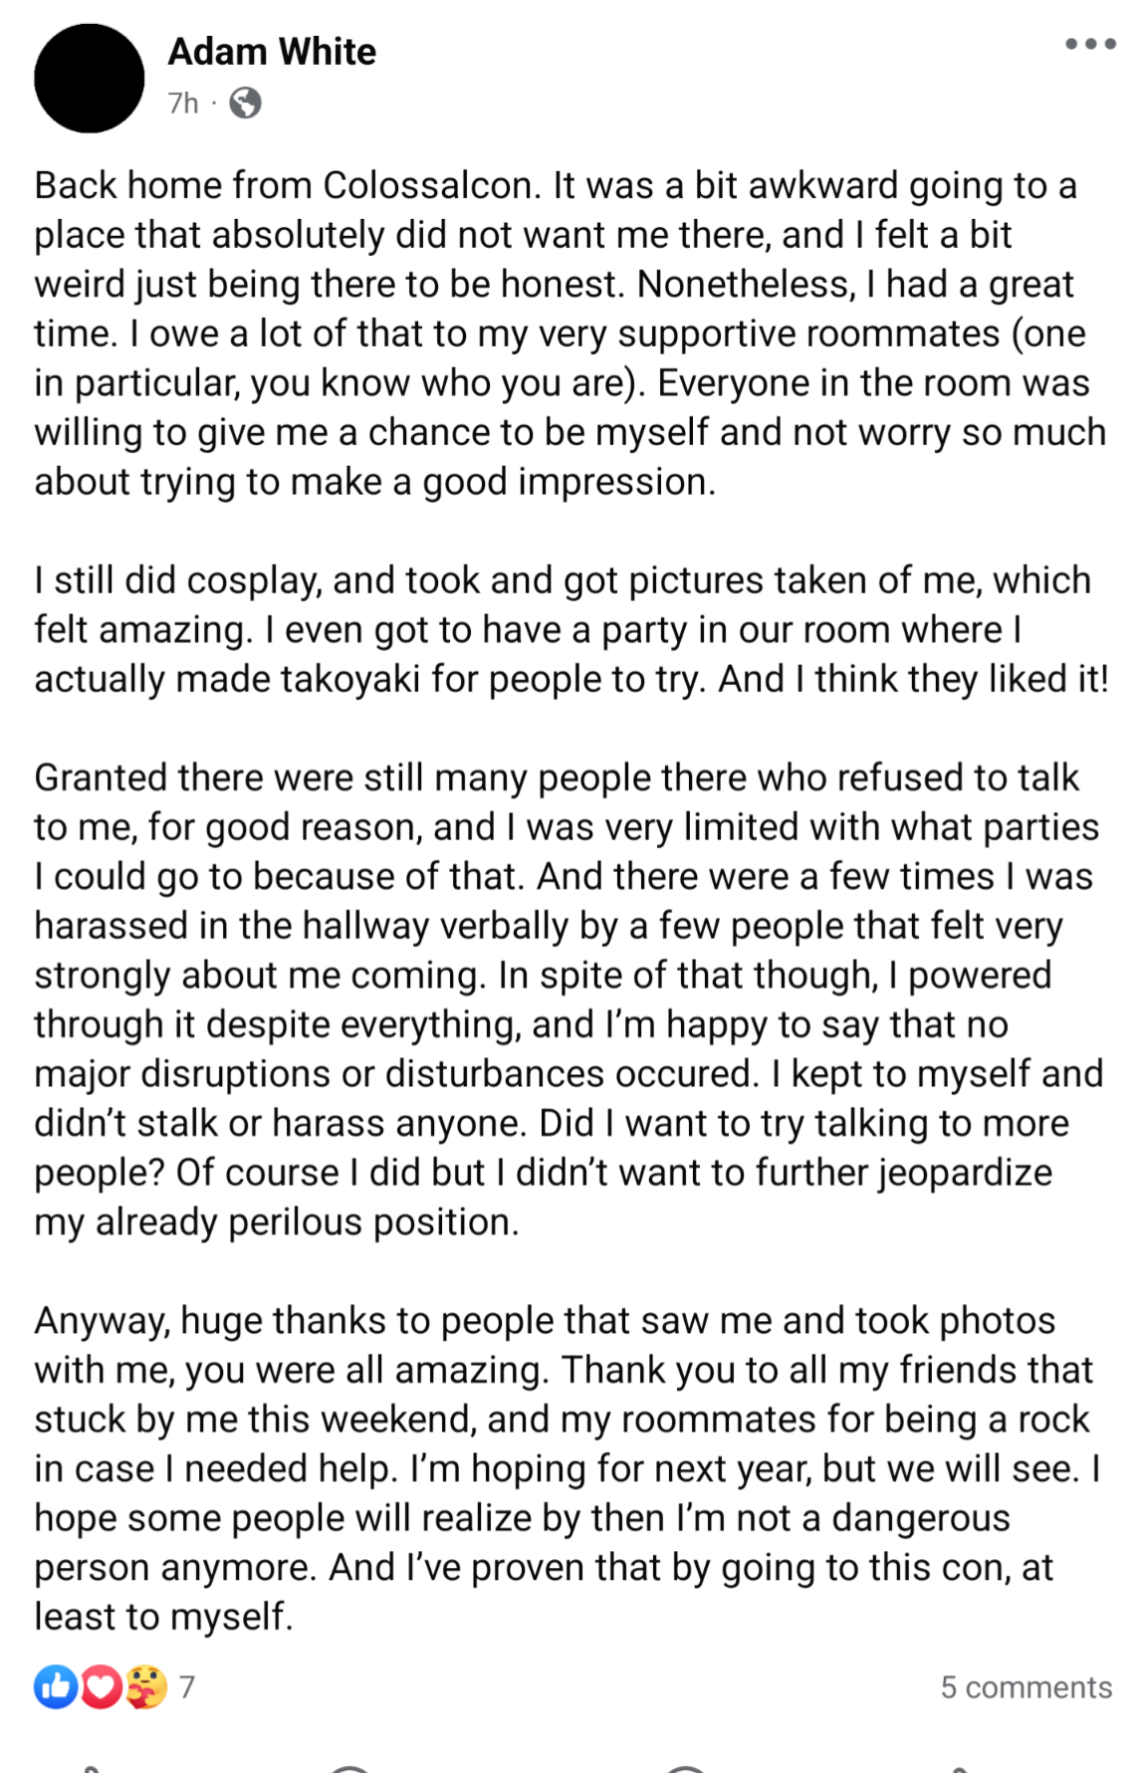Click the blue thumbs-up Like reaction icon
Screen dimensions: 1147x1773
coord(56,1686)
